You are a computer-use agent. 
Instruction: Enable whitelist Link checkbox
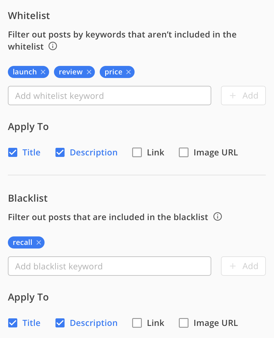[137, 152]
